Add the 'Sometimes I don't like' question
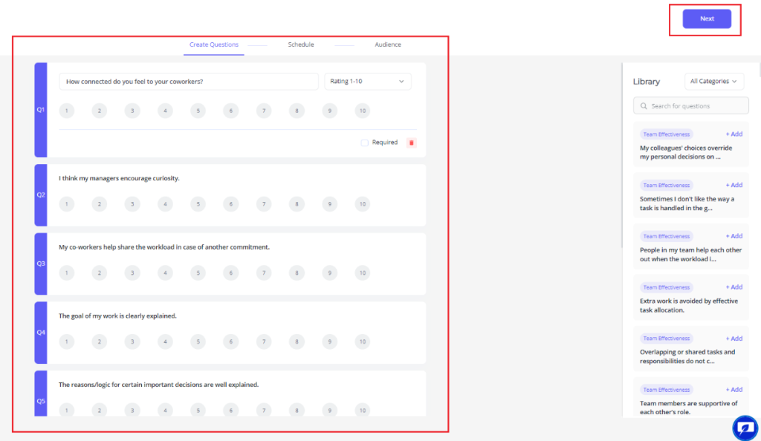This screenshot has height=441, width=761. click(x=734, y=186)
